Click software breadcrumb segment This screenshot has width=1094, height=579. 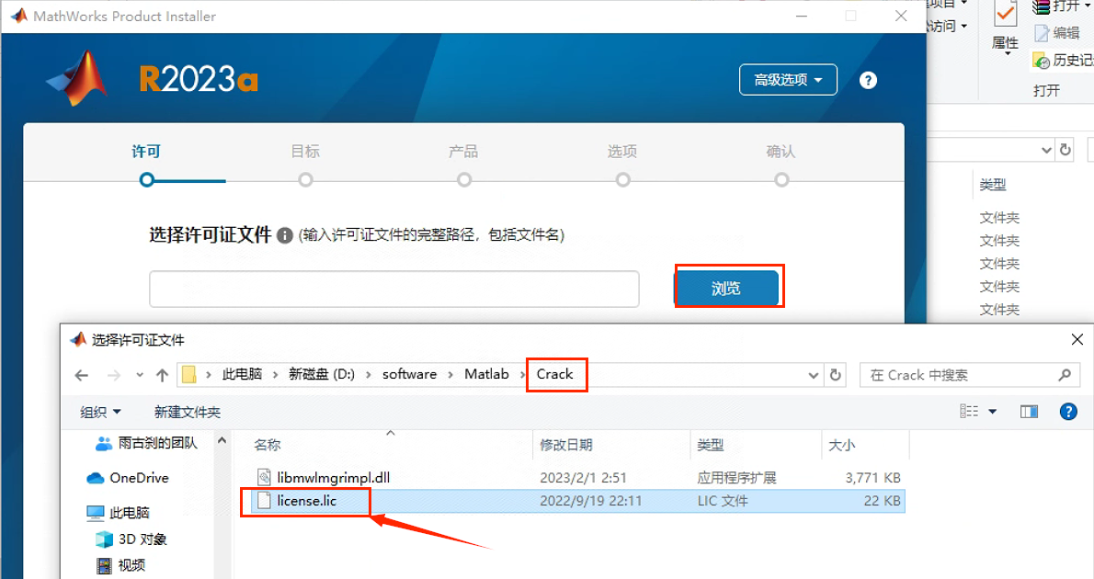pyautogui.click(x=409, y=374)
